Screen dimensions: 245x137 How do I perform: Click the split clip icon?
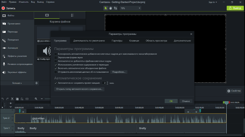[x=26, y=99]
